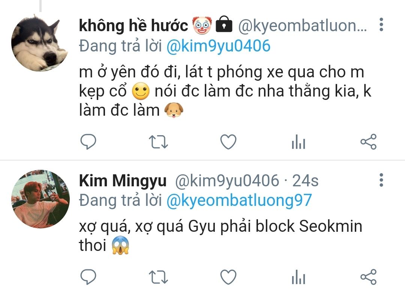Reply to Kim Mingyu's tweet
Screen dimensions: 405x290
pyautogui.click(x=88, y=277)
